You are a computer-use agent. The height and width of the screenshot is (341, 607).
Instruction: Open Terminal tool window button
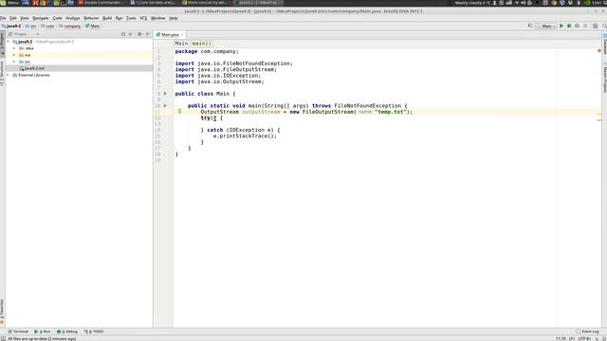point(18,332)
